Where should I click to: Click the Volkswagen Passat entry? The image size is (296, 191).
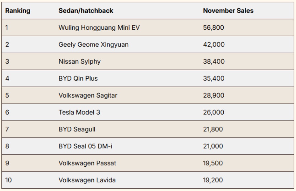[87, 163]
